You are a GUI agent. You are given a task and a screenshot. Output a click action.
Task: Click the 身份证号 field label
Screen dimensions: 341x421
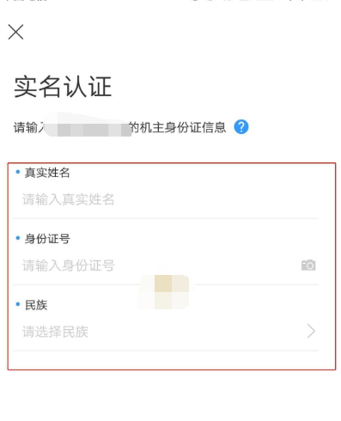tap(47, 239)
